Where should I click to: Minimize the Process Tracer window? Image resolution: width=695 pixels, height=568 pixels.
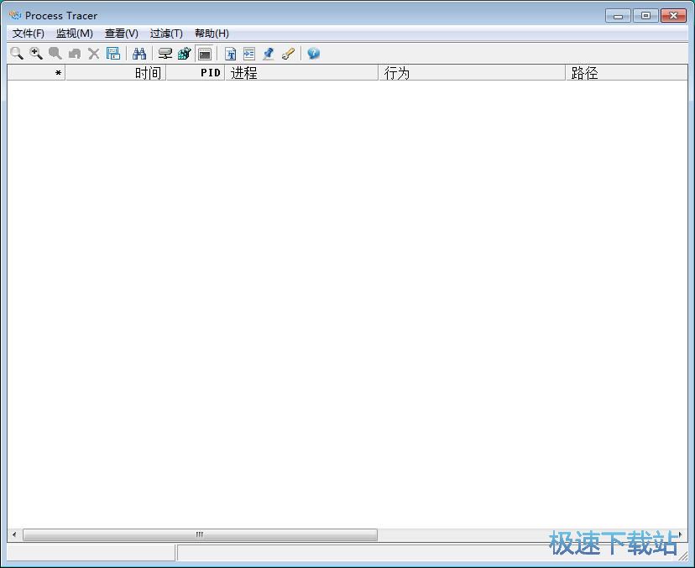tap(618, 16)
